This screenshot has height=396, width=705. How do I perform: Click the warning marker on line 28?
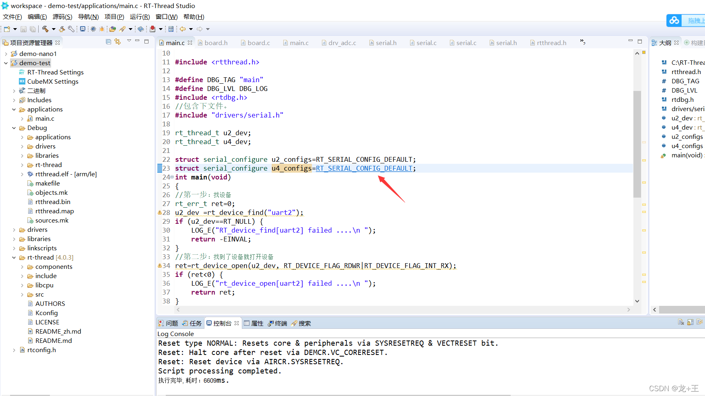pyautogui.click(x=159, y=212)
